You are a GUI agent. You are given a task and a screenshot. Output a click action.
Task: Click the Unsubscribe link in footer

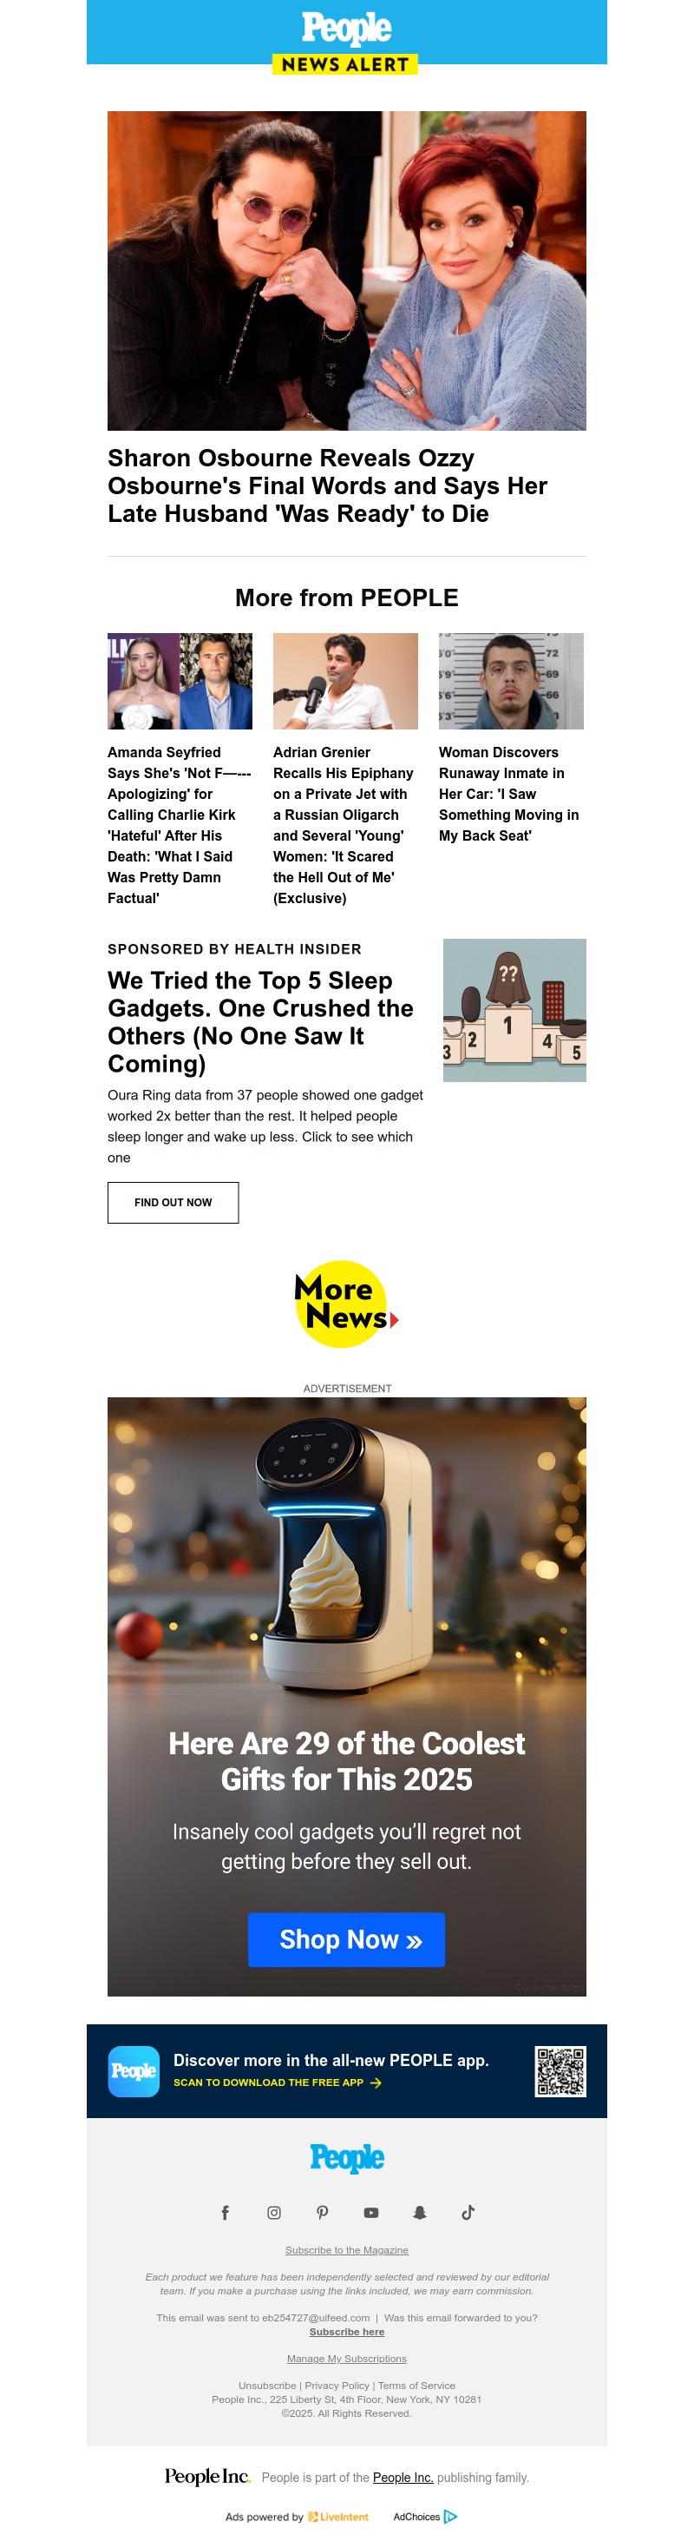click(x=267, y=2385)
